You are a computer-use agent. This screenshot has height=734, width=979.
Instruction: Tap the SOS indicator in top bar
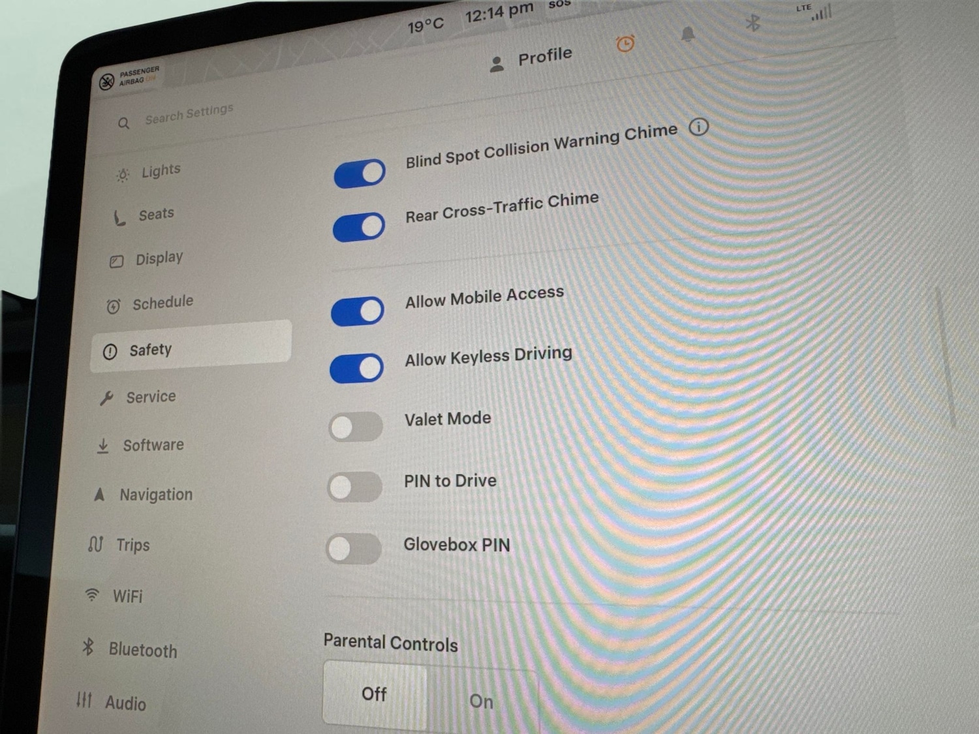point(559,4)
